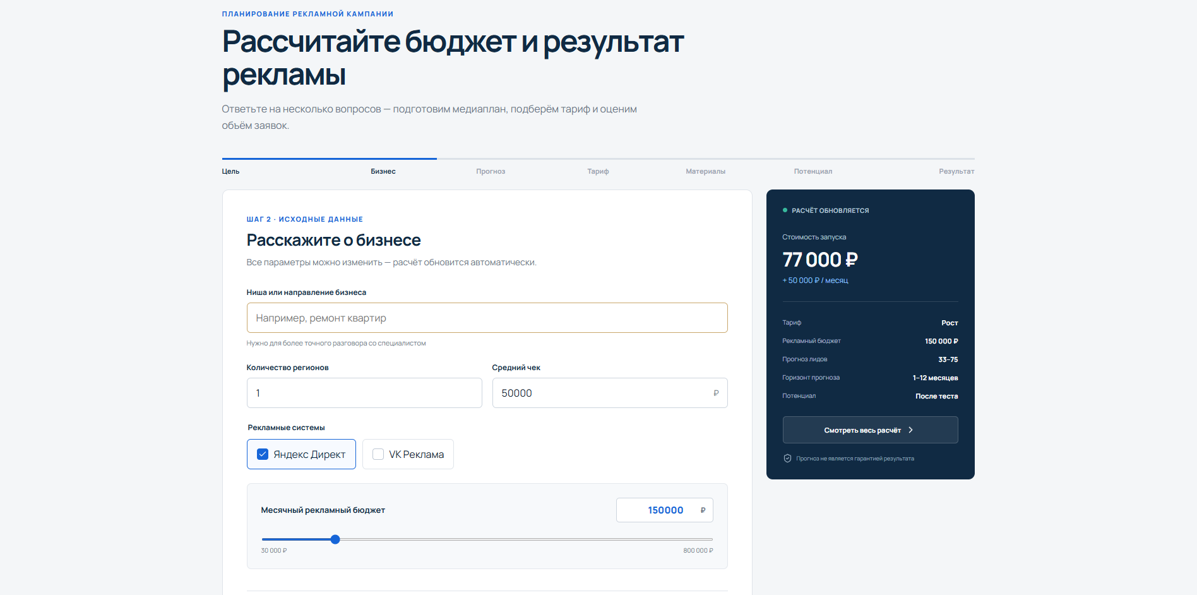The image size is (1197, 595).
Task: Click the shield icon near forecast disclaimer
Action: (787, 459)
